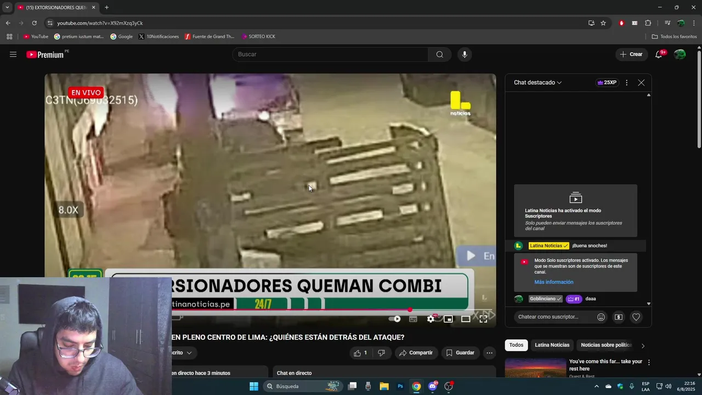Open Todos los favoritos folder
702x395 pixels.
point(674,37)
